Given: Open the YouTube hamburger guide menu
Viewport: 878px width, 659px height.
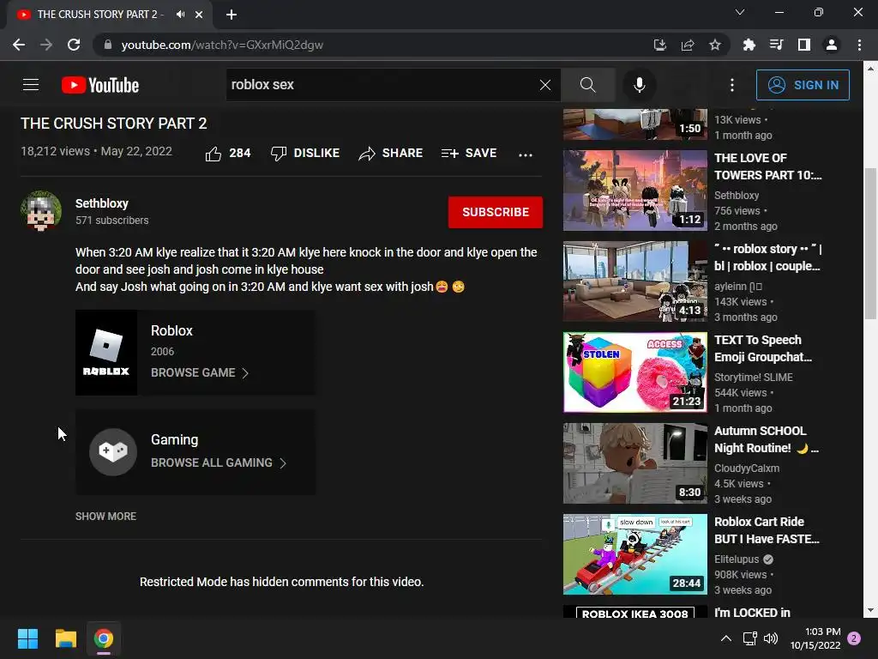Looking at the screenshot, I should 31,85.
